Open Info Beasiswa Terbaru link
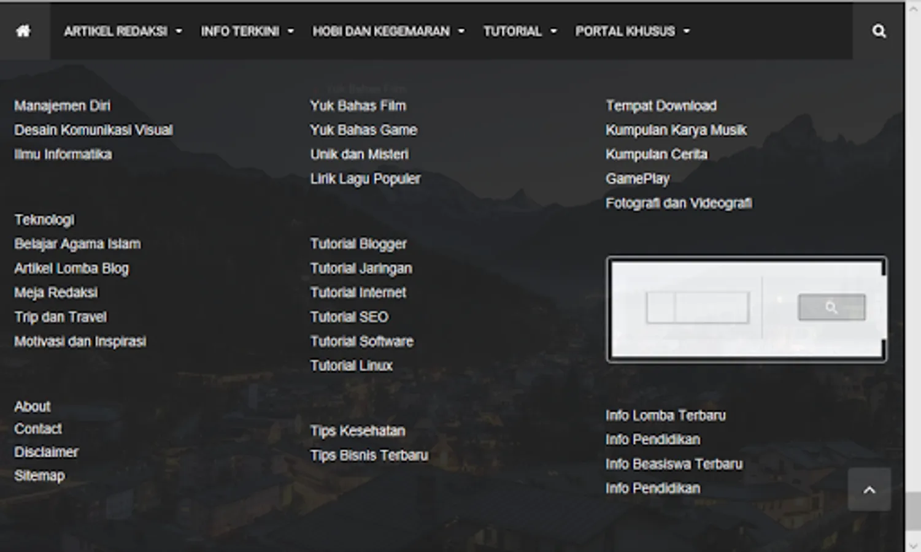The height and width of the screenshot is (552, 921). tap(674, 464)
